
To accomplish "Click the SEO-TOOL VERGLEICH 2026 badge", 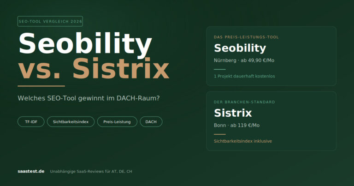I will tap(50, 21).
